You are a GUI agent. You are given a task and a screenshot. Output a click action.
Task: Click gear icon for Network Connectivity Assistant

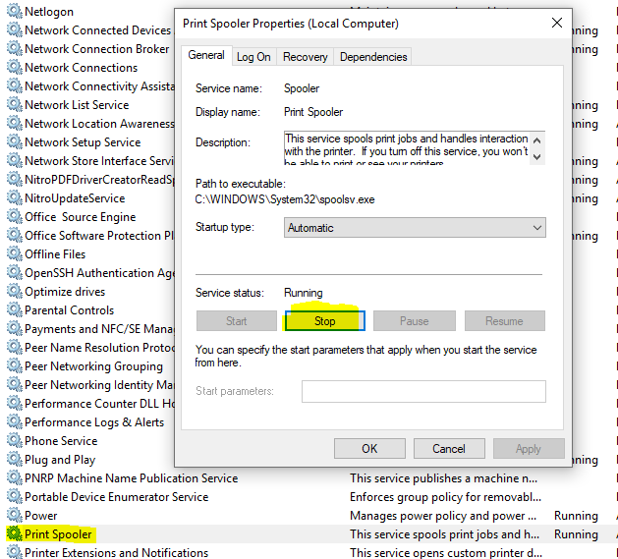14,85
